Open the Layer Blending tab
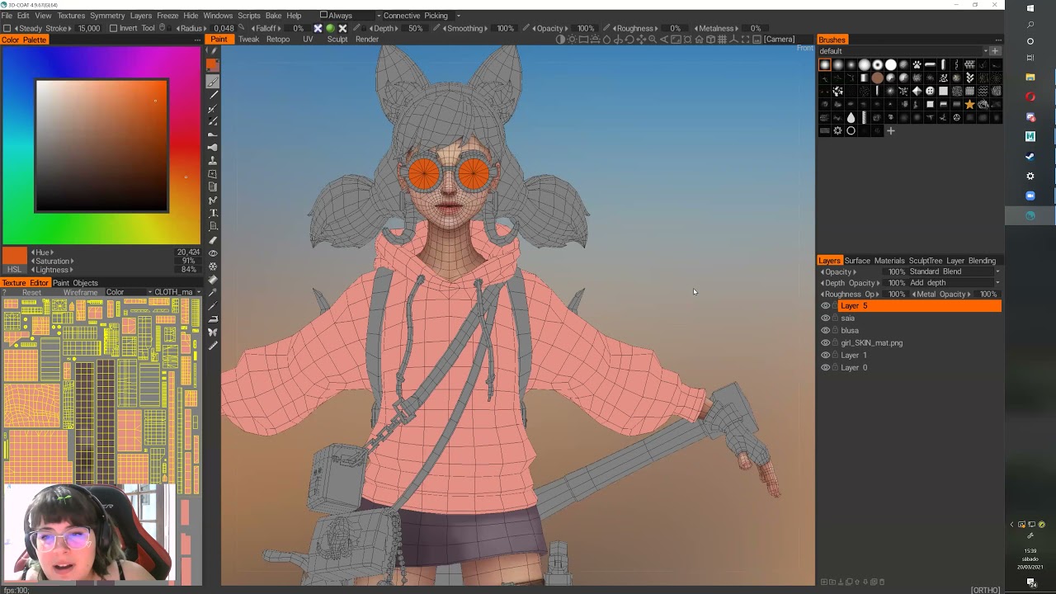This screenshot has width=1056, height=594. 971,261
